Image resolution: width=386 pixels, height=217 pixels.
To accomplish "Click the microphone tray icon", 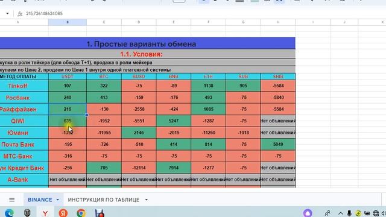I will [x=349, y=213].
